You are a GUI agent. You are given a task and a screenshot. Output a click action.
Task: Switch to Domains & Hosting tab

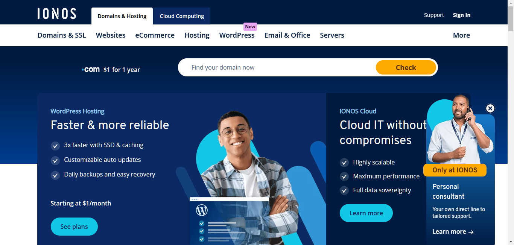pos(122,16)
